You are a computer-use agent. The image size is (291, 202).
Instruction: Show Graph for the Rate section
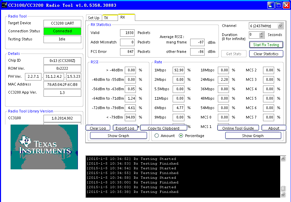coord(253,136)
